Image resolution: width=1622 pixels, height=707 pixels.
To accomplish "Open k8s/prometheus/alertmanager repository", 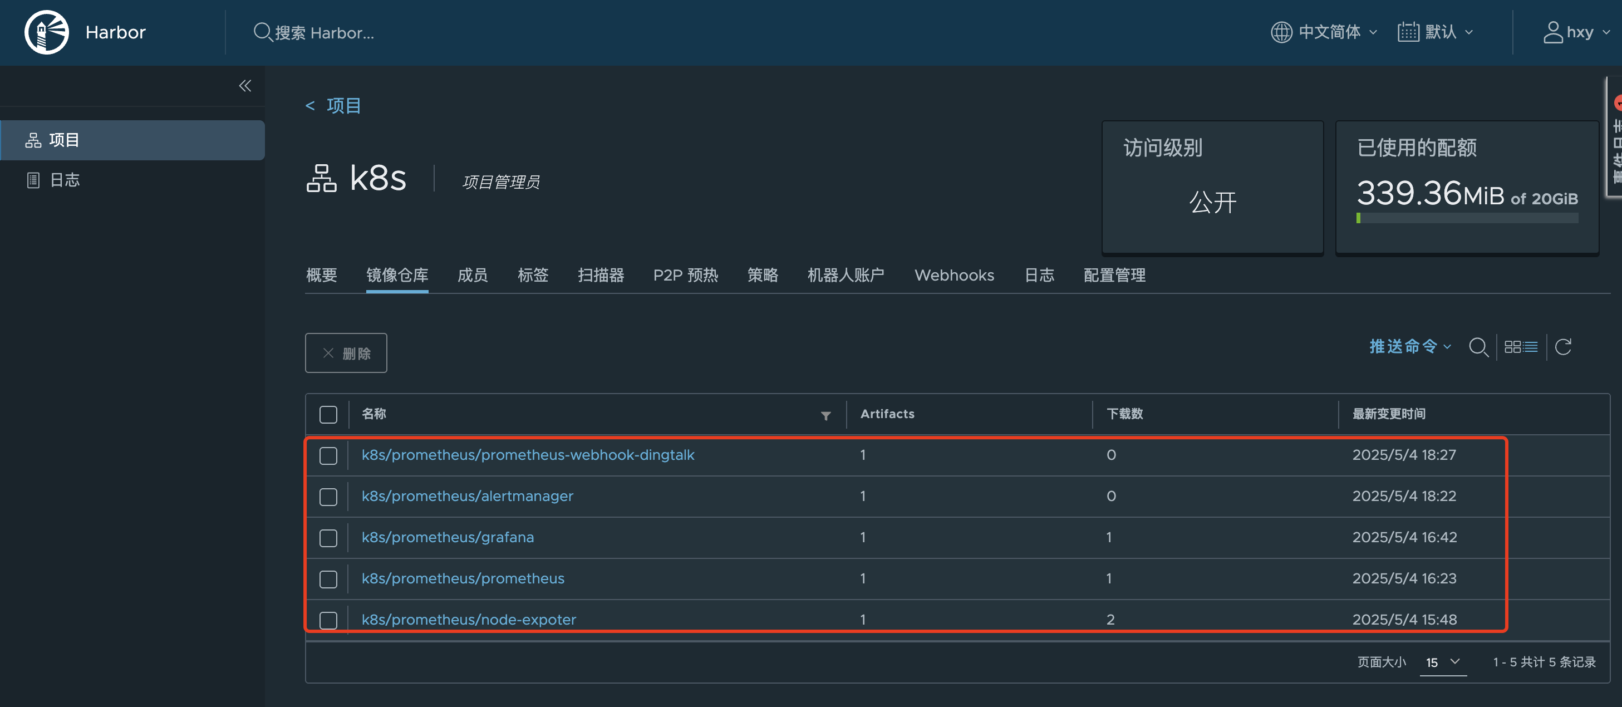I will tap(467, 496).
